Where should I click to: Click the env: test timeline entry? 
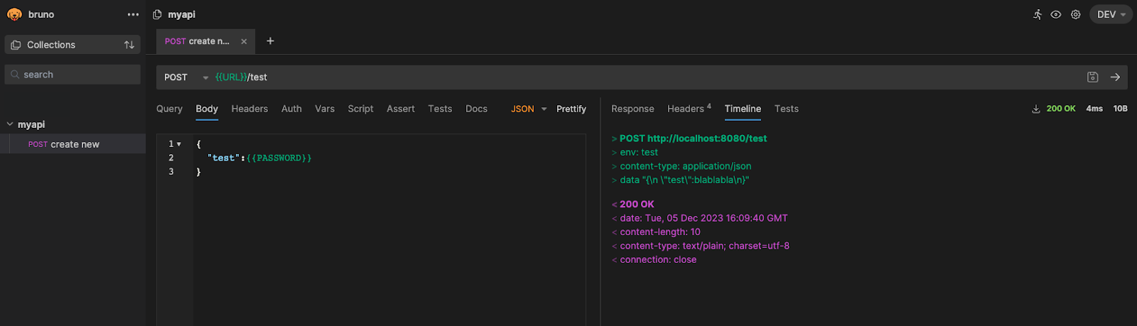(x=635, y=152)
